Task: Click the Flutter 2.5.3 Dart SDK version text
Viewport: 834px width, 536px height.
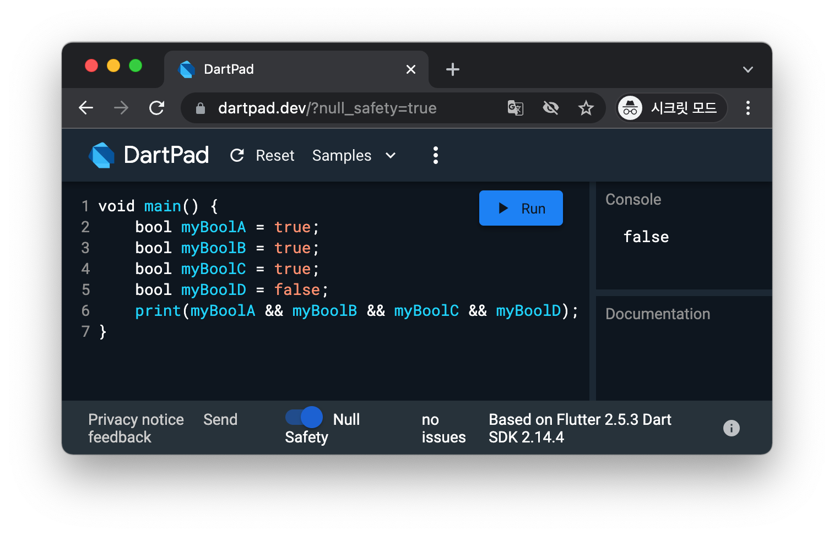Action: [580, 428]
